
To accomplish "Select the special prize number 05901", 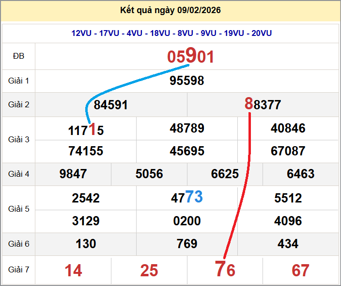I will coord(190,57).
